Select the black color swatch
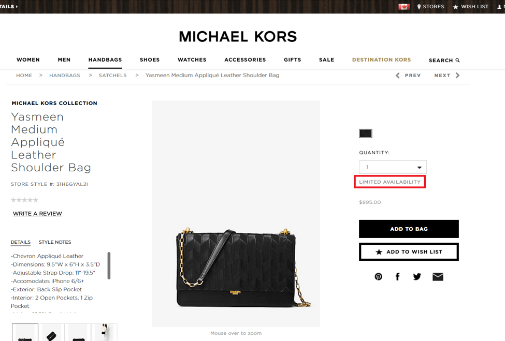The image size is (505, 341). tap(366, 134)
